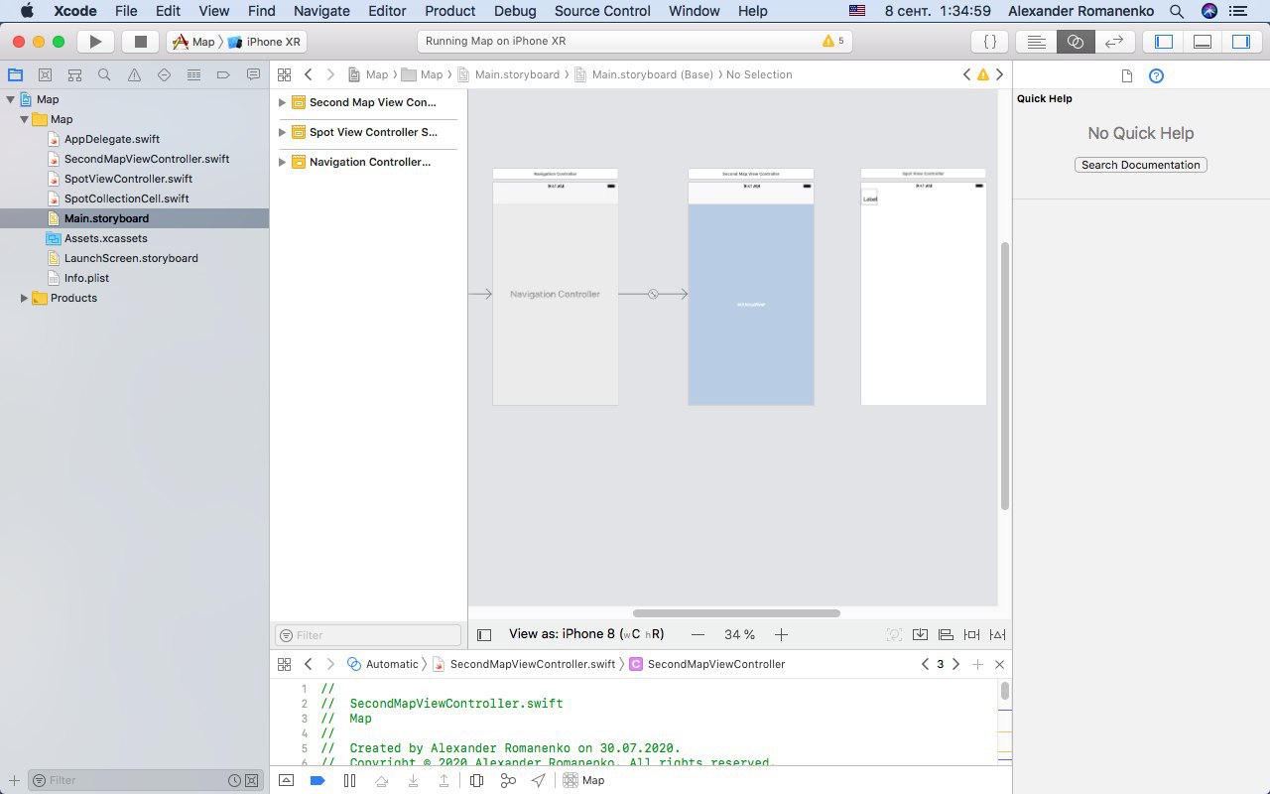This screenshot has height=794, width=1270.
Task: Expand the Products folder
Action: [x=24, y=298]
